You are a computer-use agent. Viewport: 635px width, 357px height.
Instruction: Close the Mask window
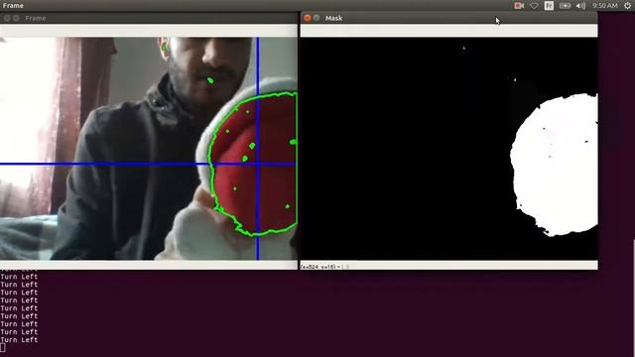(x=308, y=18)
